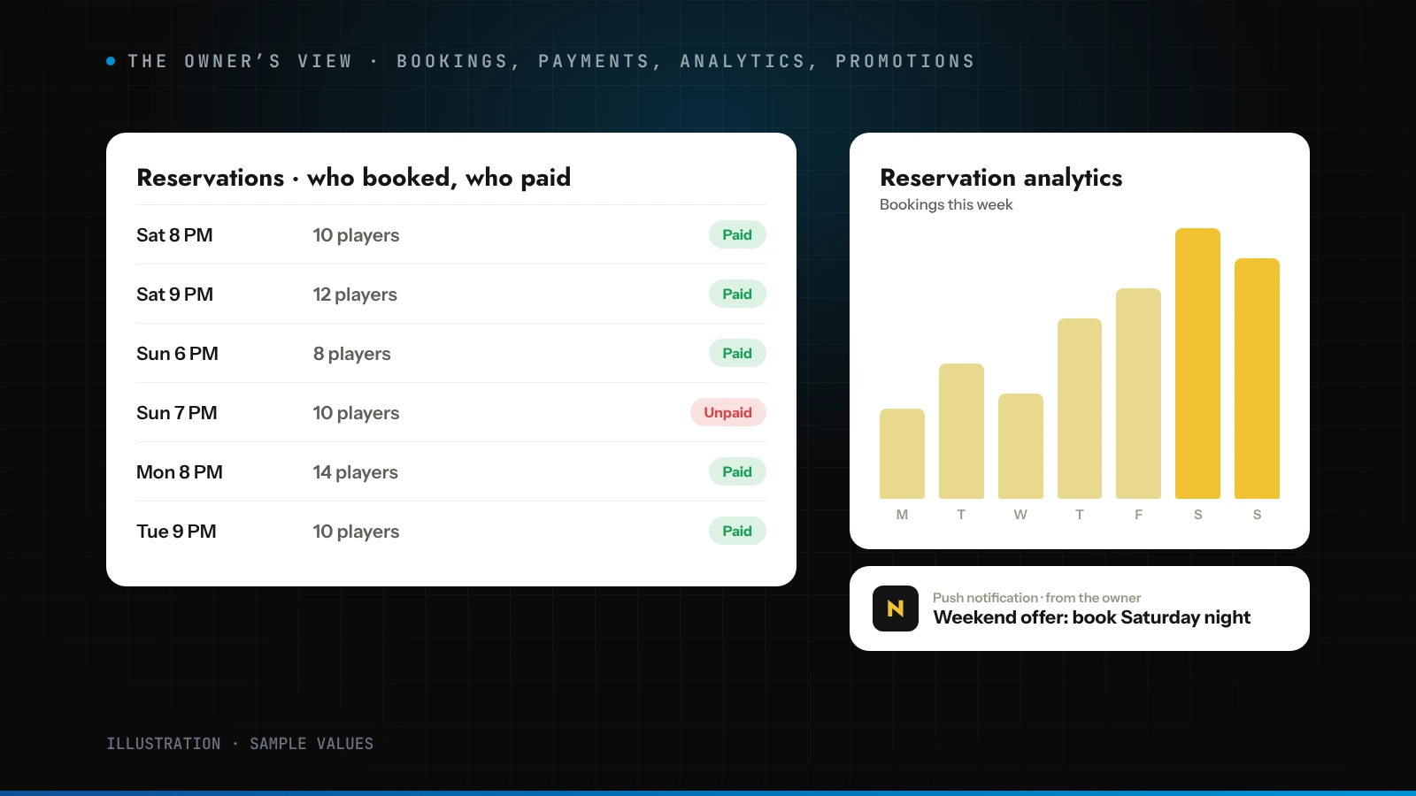Open the Weekend offer push notification text
This screenshot has height=796, width=1416.
pyautogui.click(x=1091, y=617)
